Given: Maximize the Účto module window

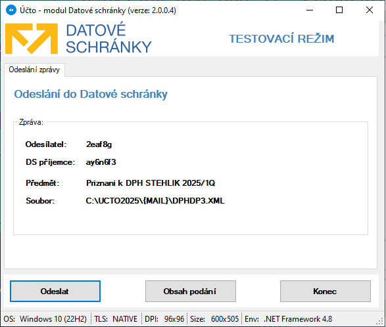Looking at the screenshot, I should (x=339, y=10).
